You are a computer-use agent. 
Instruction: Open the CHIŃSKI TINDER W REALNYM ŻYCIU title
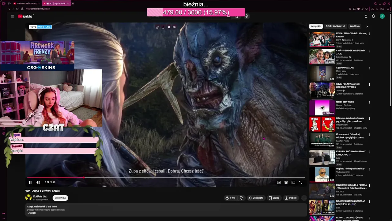(350, 52)
